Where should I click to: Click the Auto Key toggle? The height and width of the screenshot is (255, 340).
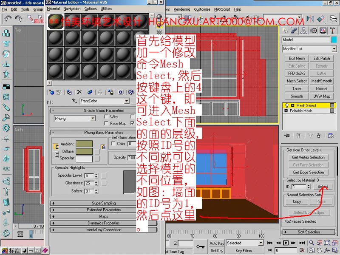point(217,243)
